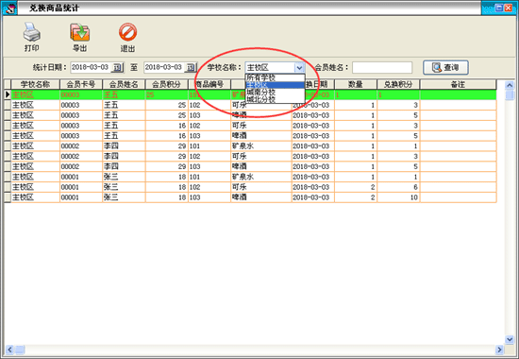Viewport: 519px width, 359px height.
Task: Select the row for 张三 with 啤酒
Action: (250, 197)
